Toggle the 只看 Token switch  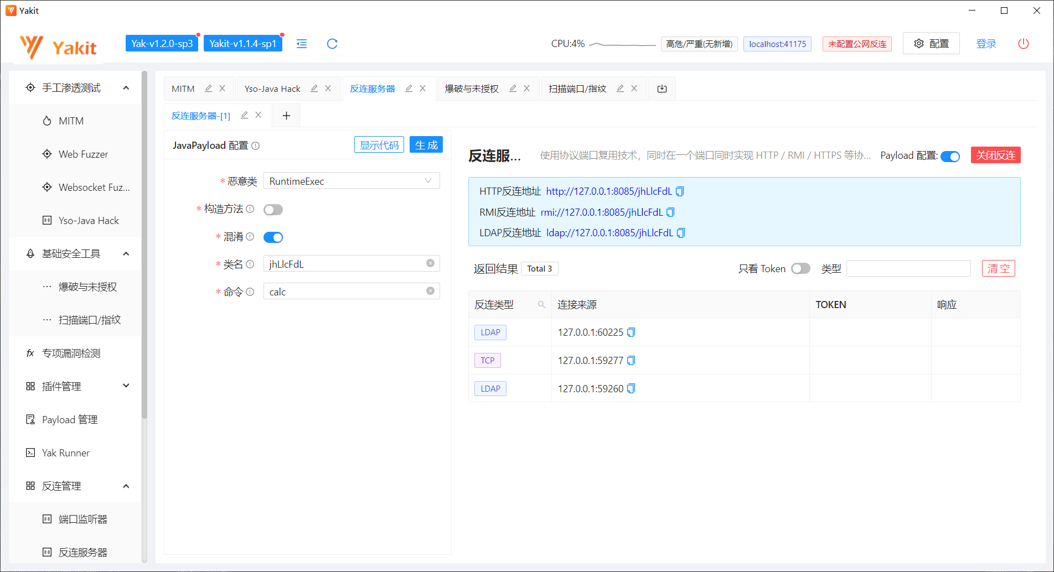pos(800,268)
